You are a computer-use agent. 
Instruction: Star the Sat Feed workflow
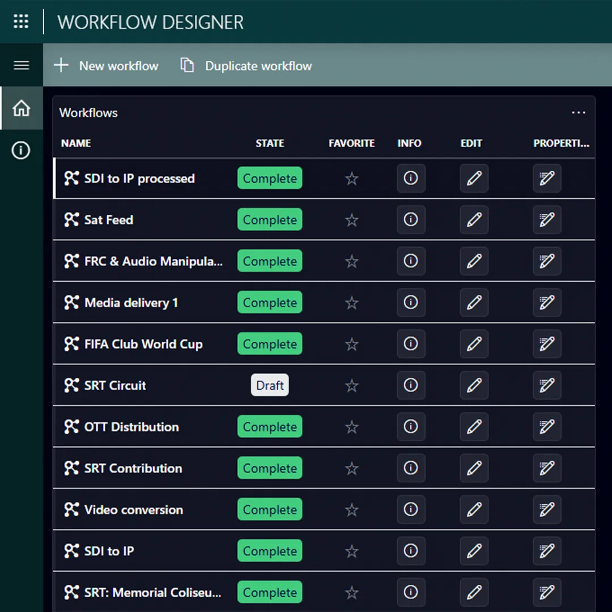(352, 220)
